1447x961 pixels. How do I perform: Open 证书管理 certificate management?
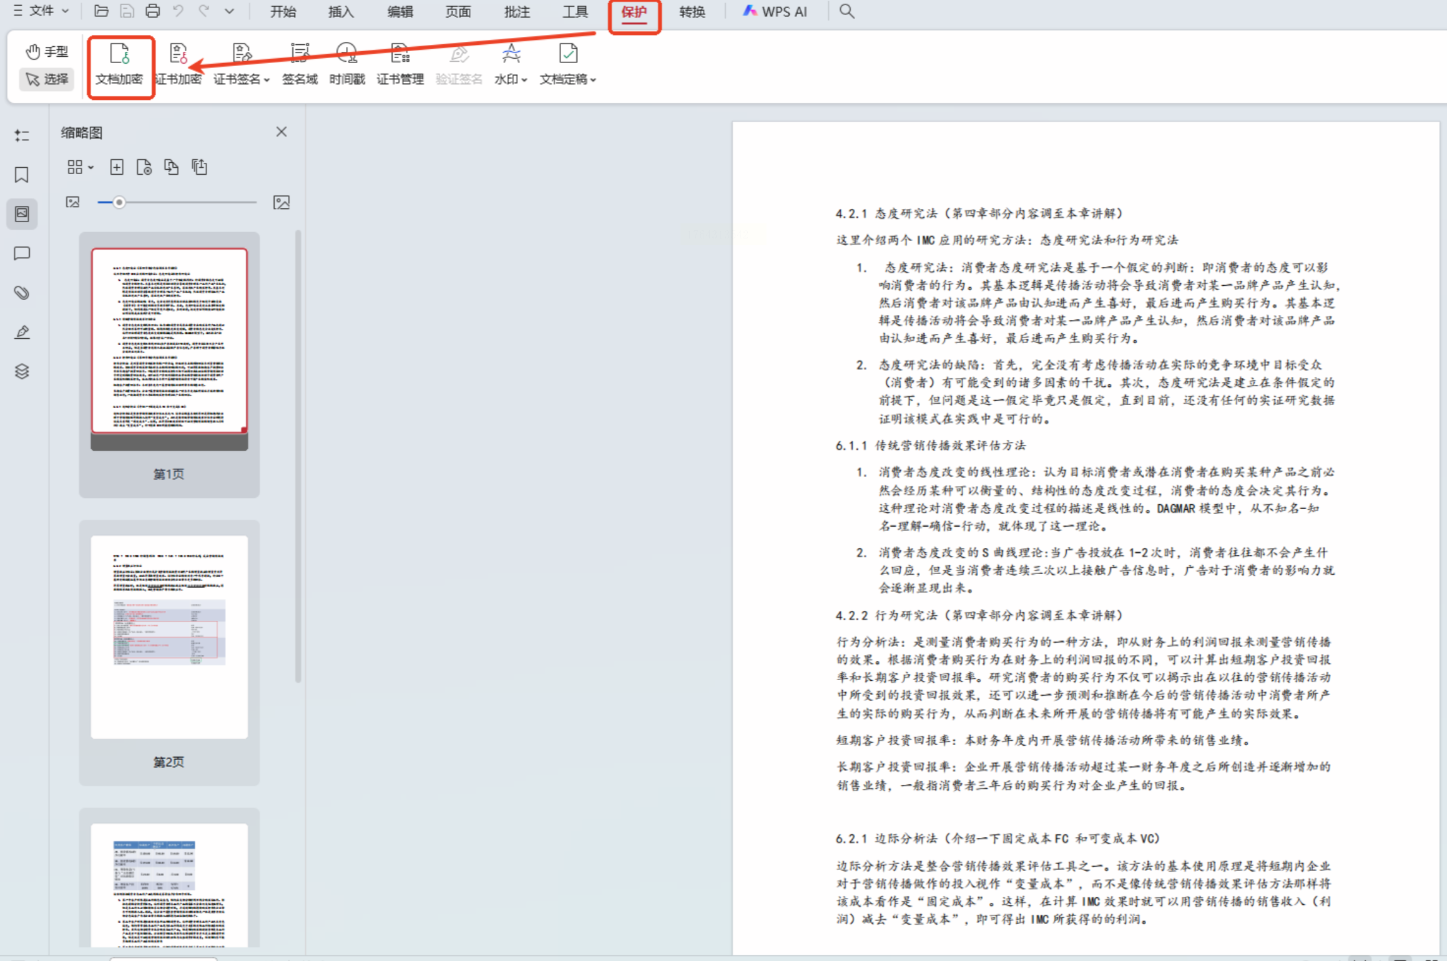[x=400, y=54]
